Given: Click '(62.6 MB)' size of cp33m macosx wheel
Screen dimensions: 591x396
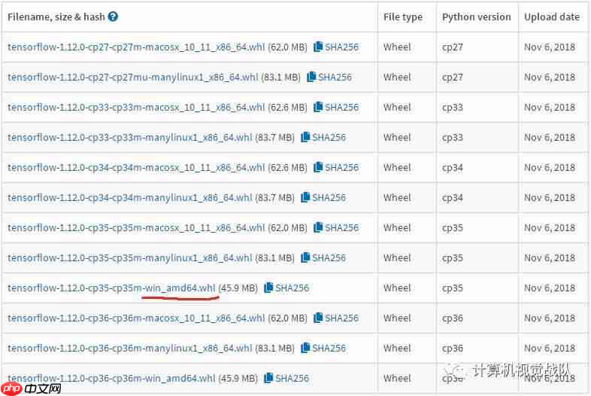Looking at the screenshot, I should [x=287, y=108].
